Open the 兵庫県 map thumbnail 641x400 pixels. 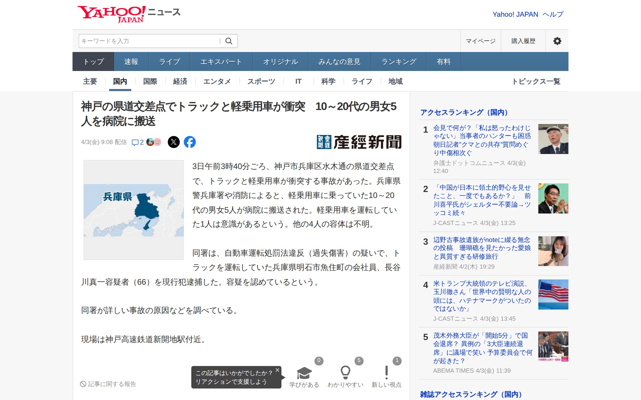tap(134, 210)
